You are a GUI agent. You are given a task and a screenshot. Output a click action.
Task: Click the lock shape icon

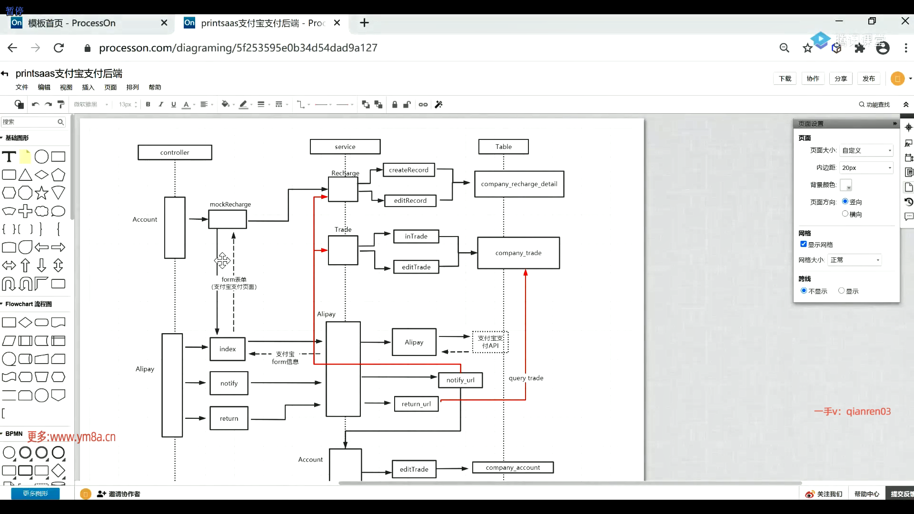395,104
